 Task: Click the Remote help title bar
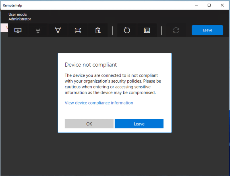pos(85,5)
